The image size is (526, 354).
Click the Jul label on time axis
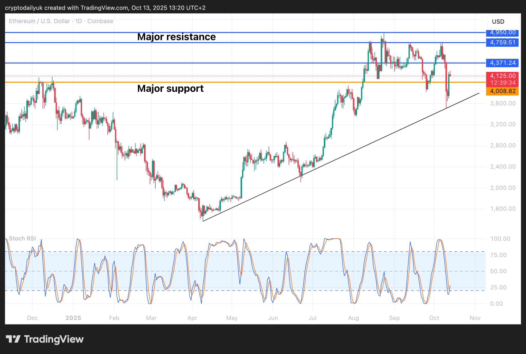(312, 318)
